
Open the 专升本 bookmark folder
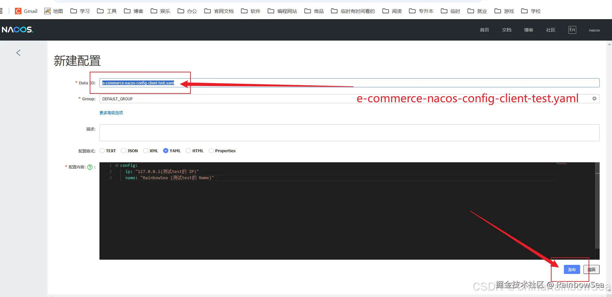pyautogui.click(x=421, y=11)
